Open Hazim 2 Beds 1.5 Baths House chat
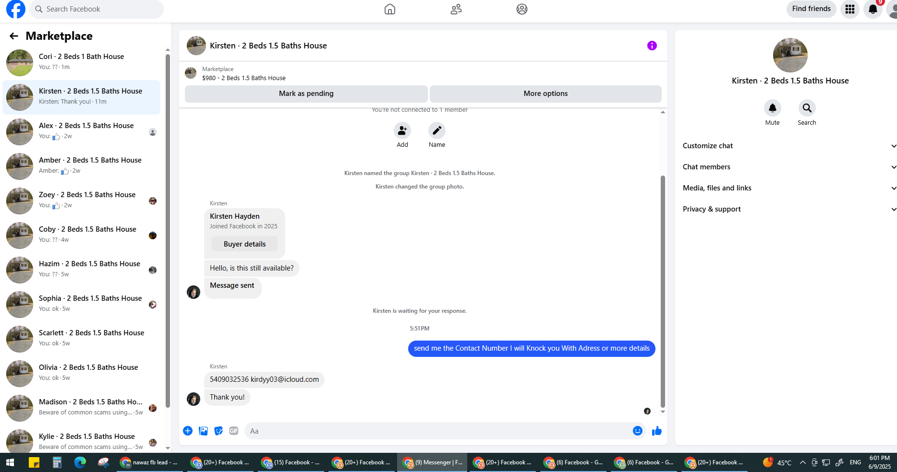The height and width of the screenshot is (472, 897). pos(82,270)
